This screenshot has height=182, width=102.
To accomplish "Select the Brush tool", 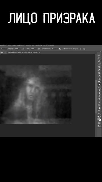I will point(99,76).
